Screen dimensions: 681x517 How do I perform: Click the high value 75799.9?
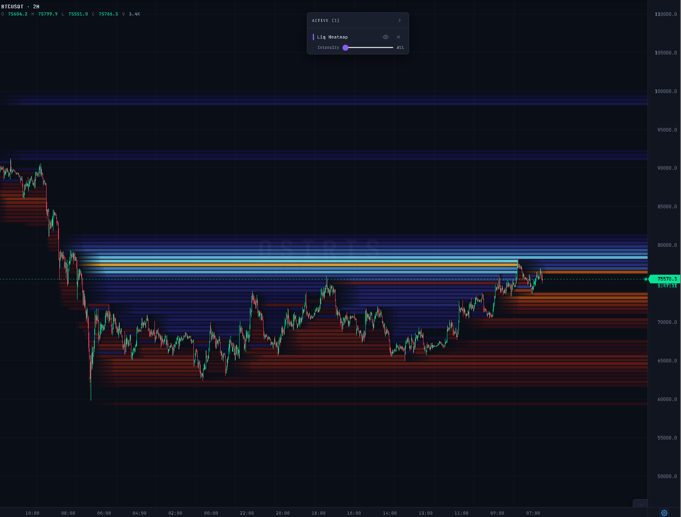tap(48, 14)
